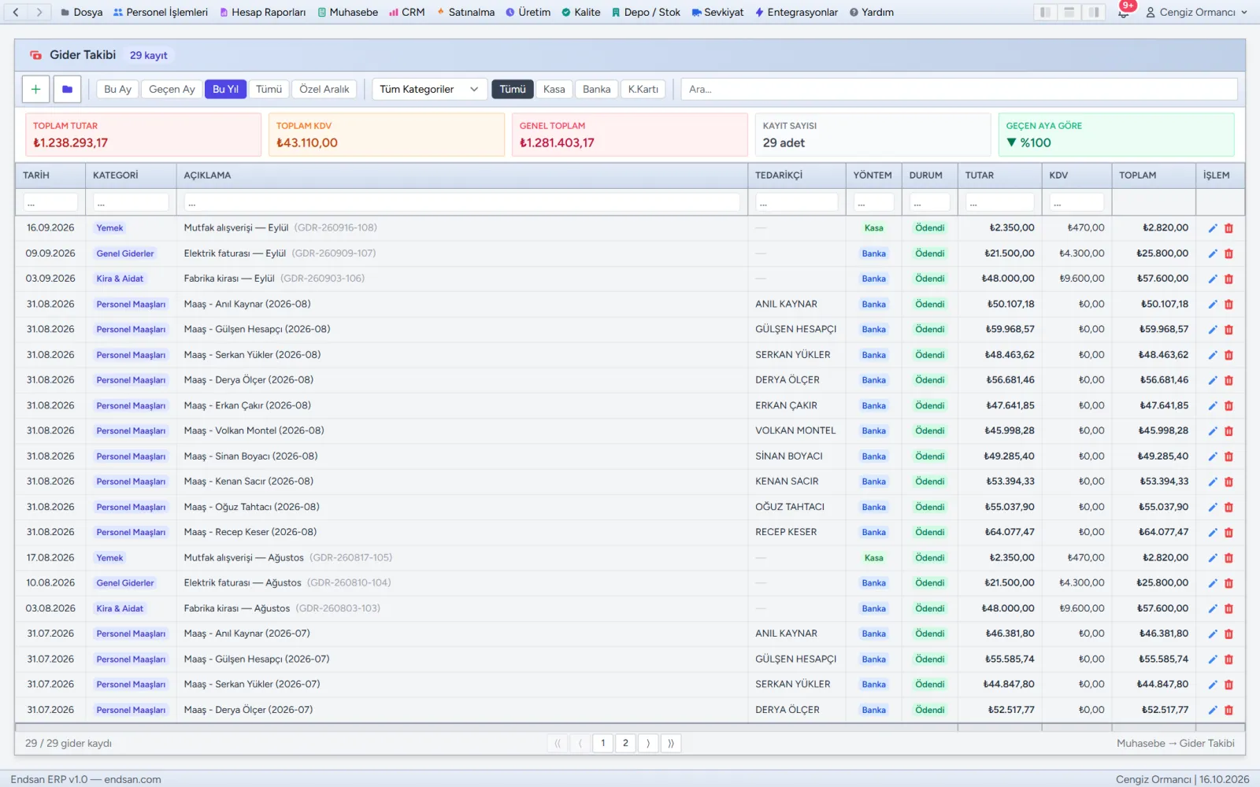
Task: Open the notifications bell icon
Action: click(1124, 13)
